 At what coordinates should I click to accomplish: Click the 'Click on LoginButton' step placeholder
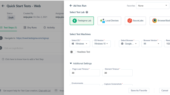14,48
